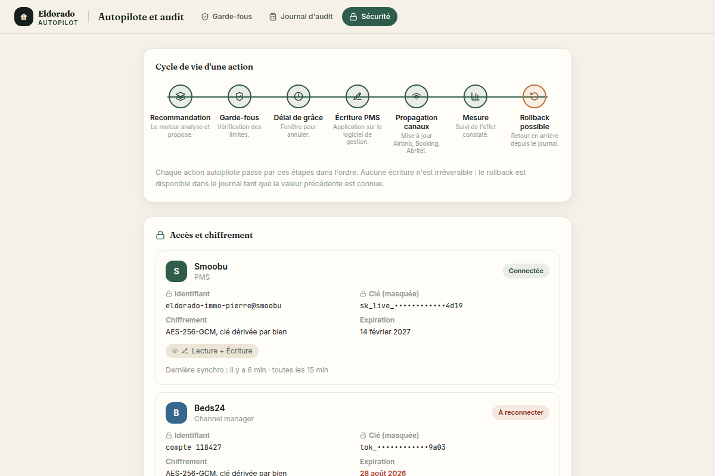
Task: Select the Sécurité tab
Action: click(369, 17)
